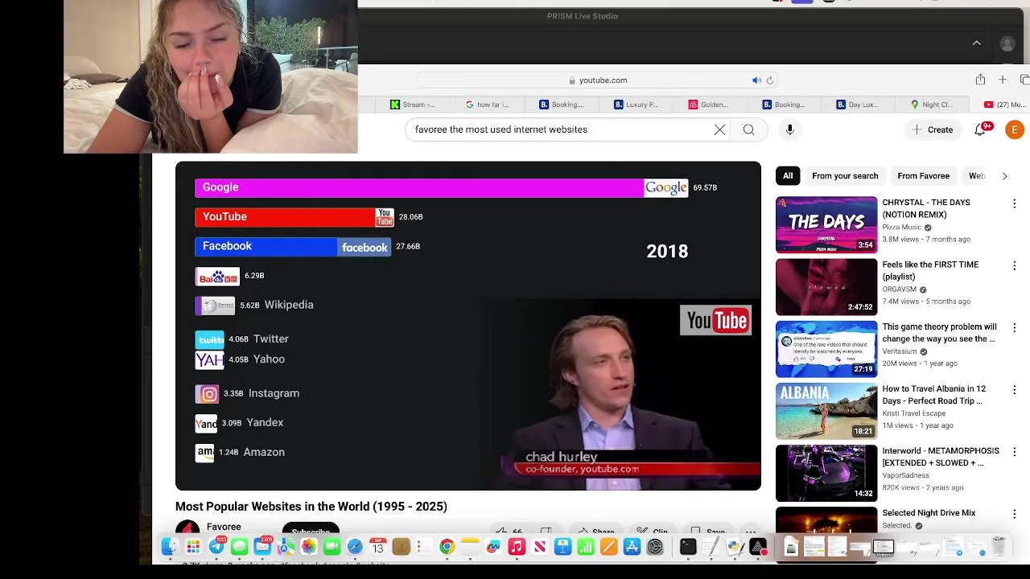The image size is (1030, 579).
Task: Open System Settings from the Dock
Action: (655, 548)
